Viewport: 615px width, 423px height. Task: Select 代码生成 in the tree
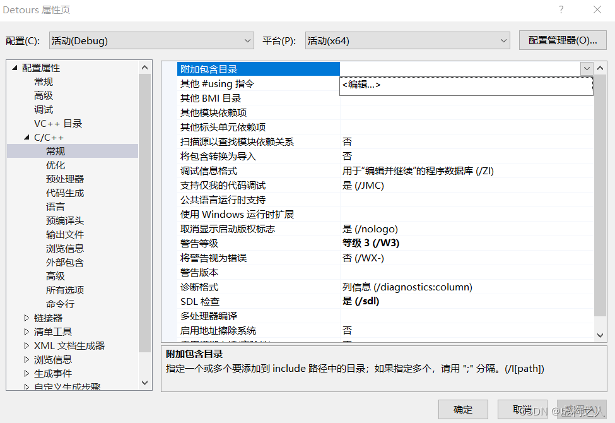point(65,193)
